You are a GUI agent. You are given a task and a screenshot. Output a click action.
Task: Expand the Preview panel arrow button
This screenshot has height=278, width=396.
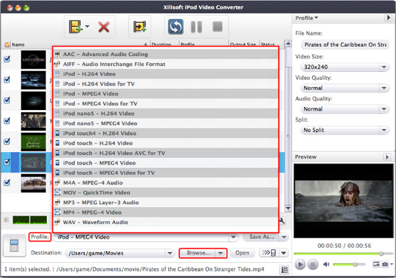click(x=387, y=157)
